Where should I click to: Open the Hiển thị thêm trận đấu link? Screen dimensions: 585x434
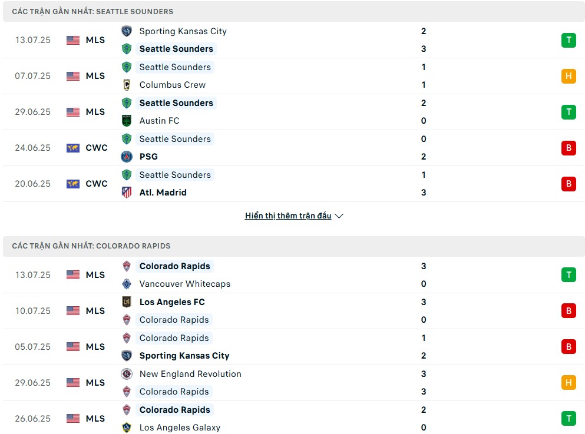tap(288, 216)
